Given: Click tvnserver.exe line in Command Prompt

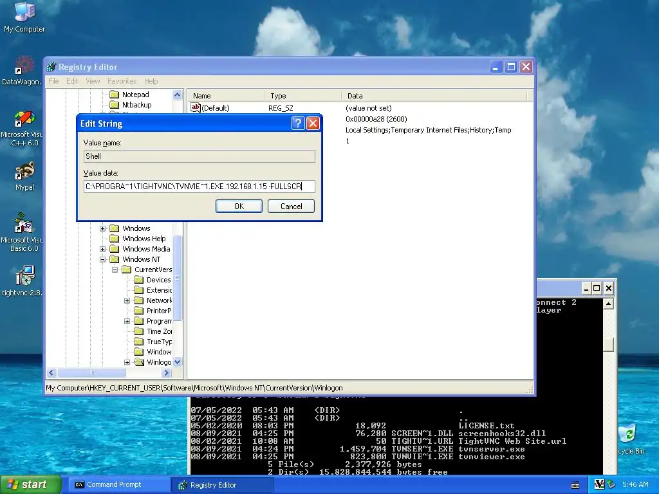Looking at the screenshot, I should click(x=358, y=449).
